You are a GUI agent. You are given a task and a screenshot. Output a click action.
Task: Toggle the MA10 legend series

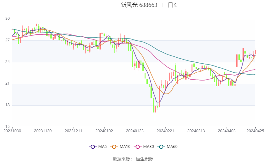click(x=120, y=147)
